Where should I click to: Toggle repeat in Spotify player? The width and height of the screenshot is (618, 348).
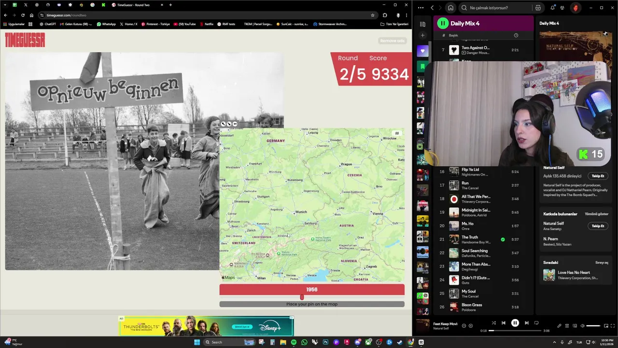tap(536, 323)
